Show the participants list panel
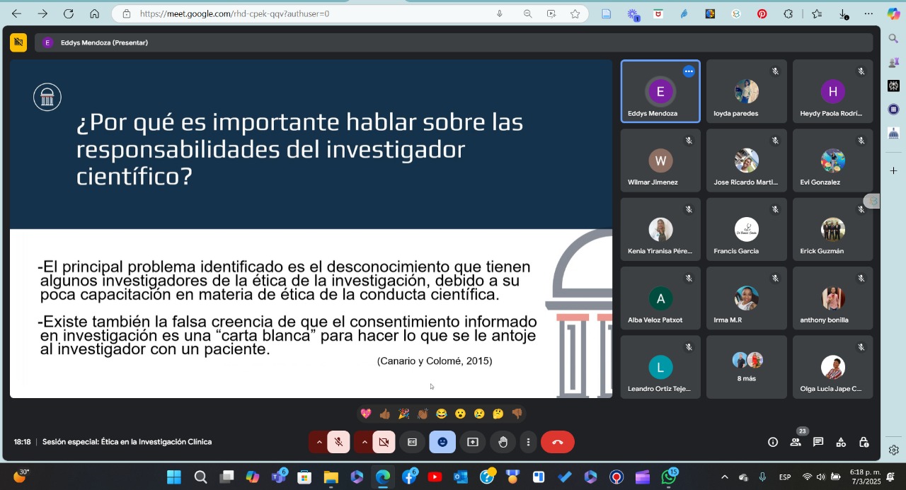Image resolution: width=906 pixels, height=490 pixels. (x=796, y=442)
